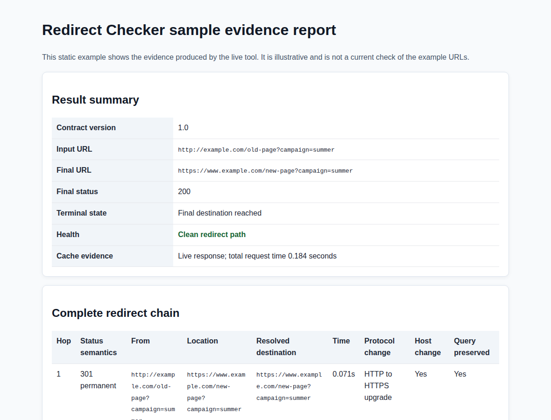Viewport: 551px width, 420px height.
Task: Click the final status value 200
Action: tap(184, 191)
